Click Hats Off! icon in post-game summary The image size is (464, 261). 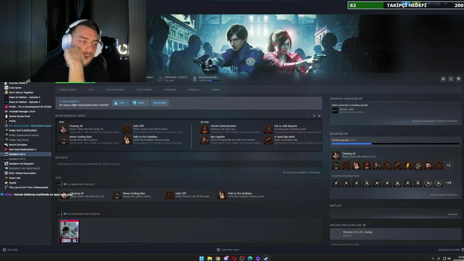127,129
